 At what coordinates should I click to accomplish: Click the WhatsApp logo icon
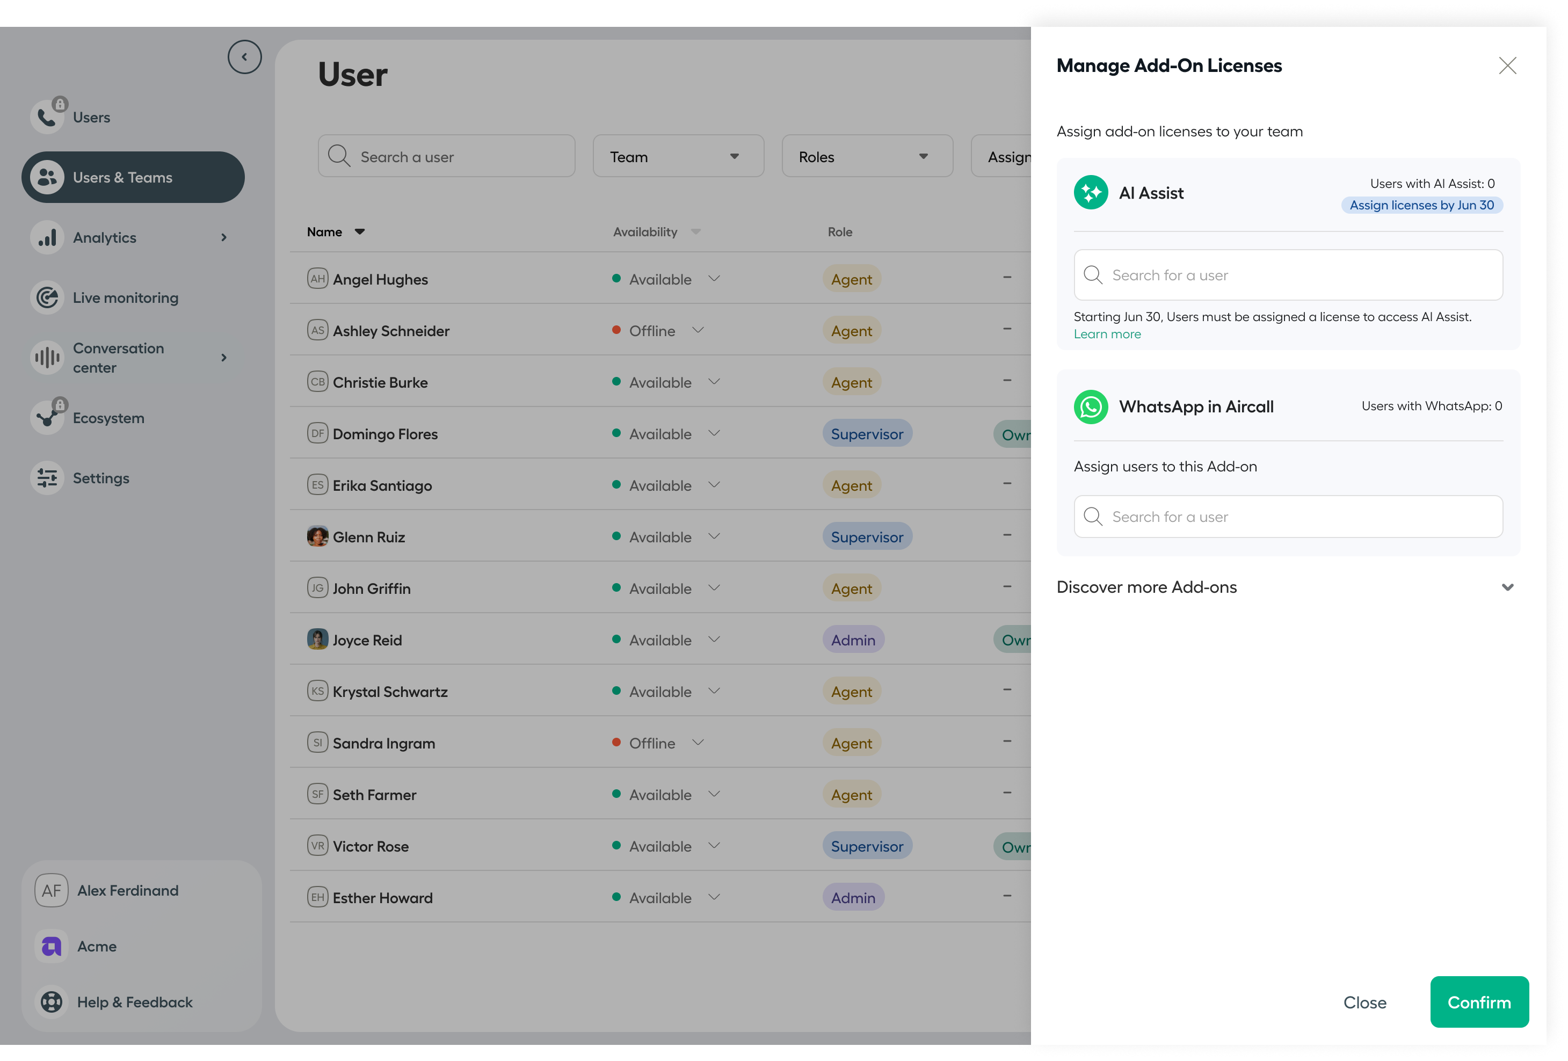click(x=1091, y=406)
